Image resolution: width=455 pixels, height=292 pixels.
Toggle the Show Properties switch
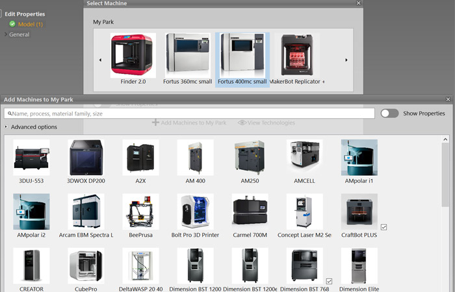tap(389, 114)
